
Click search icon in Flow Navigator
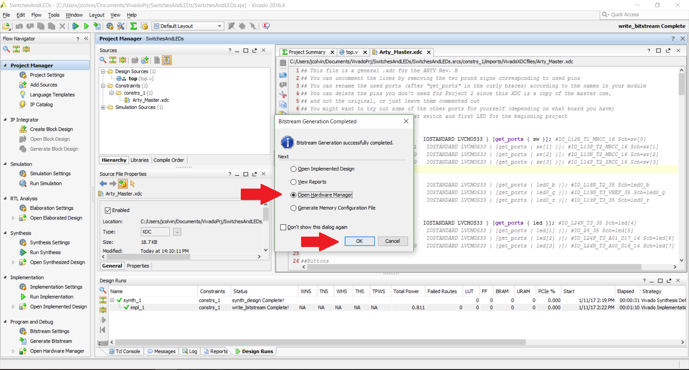tap(6, 49)
